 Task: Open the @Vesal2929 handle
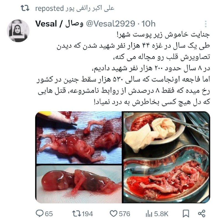tap(111, 24)
